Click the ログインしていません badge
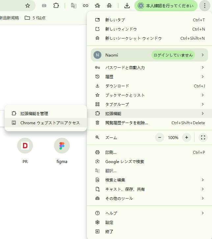Viewport: 212px width, 239px height. coord(173,55)
